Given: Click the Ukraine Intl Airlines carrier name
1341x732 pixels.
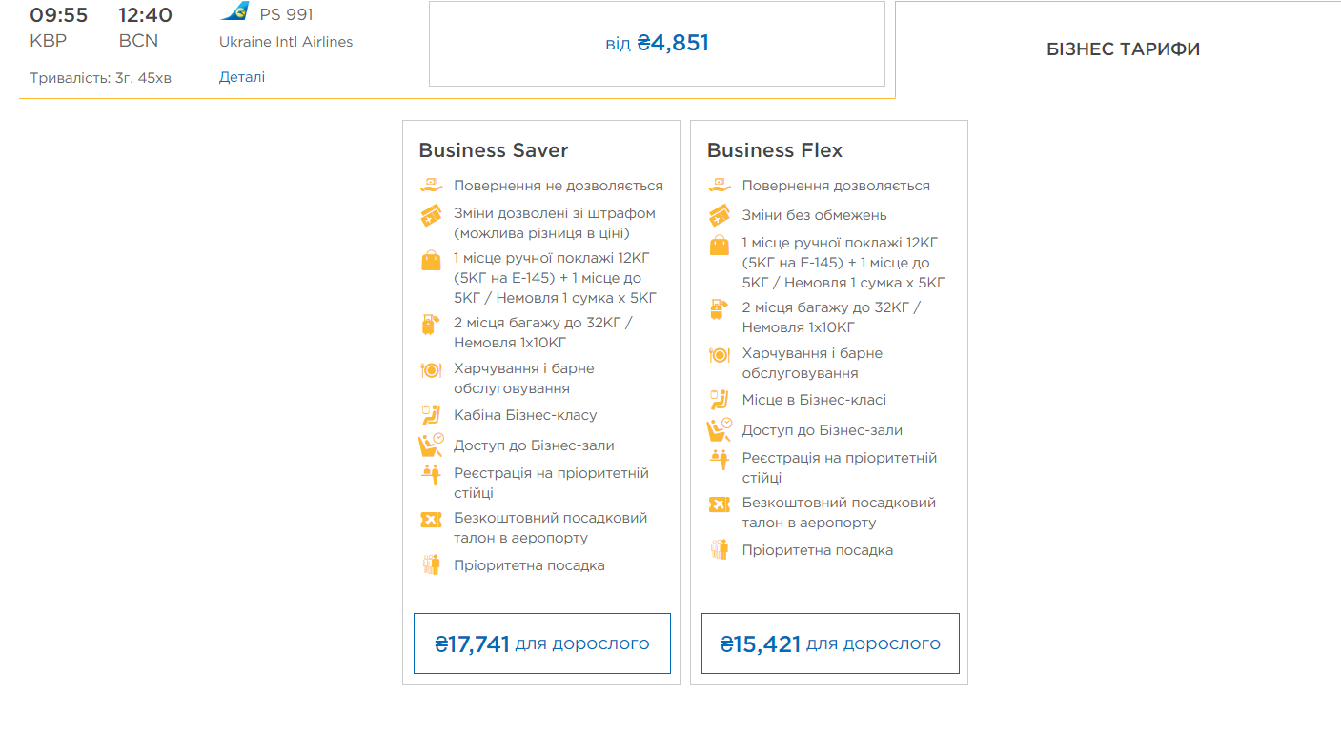Looking at the screenshot, I should (x=286, y=42).
